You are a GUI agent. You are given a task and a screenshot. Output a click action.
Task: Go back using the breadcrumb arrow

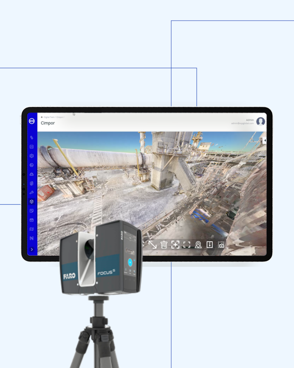pyautogui.click(x=42, y=117)
